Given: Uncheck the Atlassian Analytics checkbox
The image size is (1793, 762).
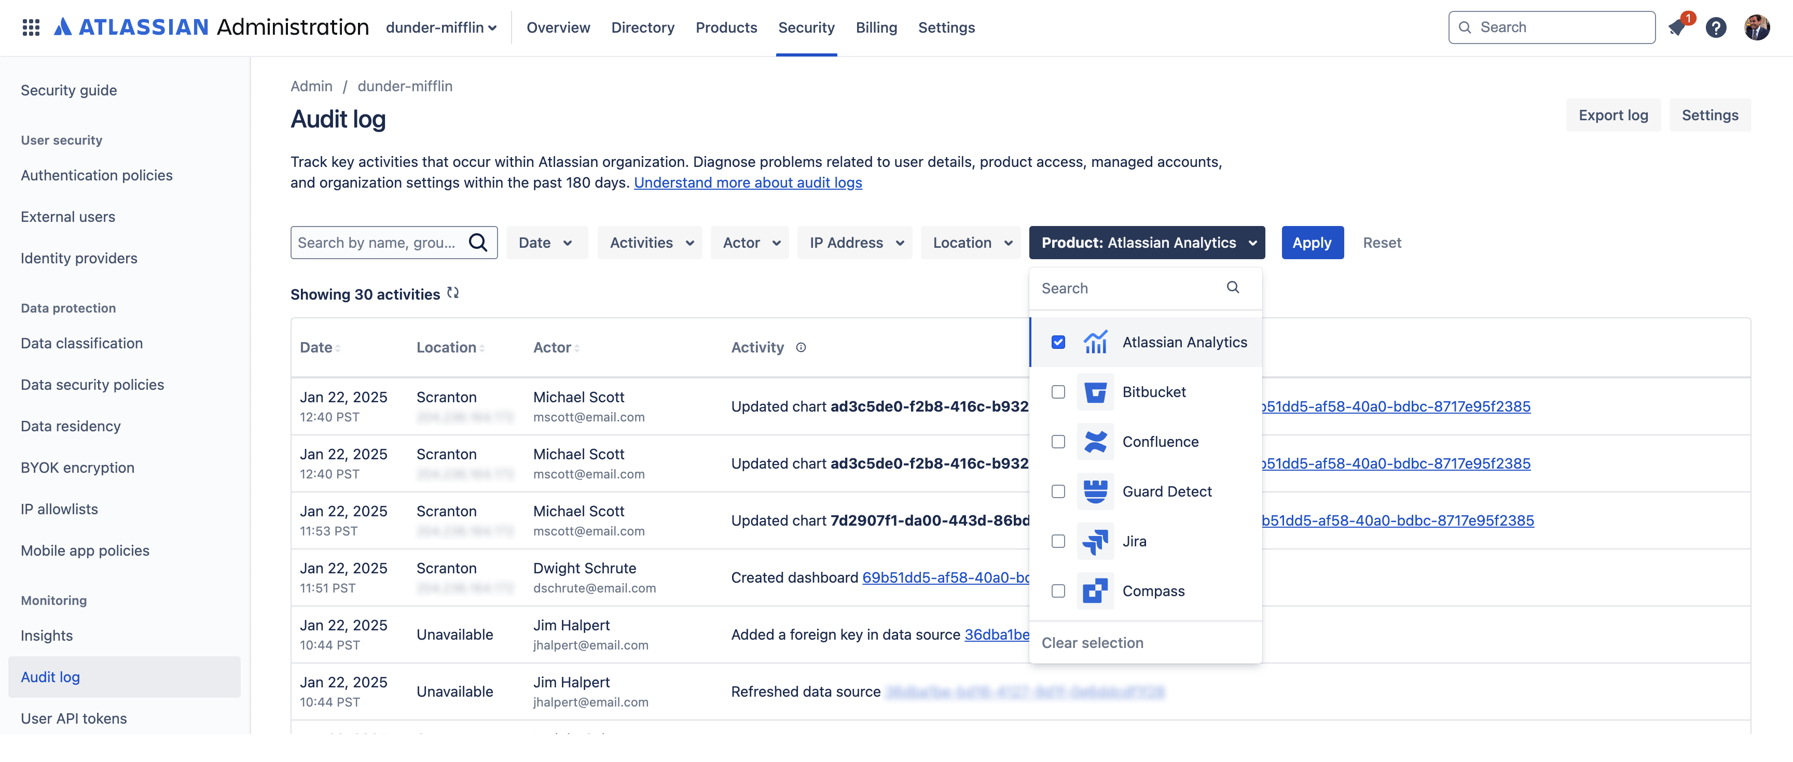Looking at the screenshot, I should 1058,342.
